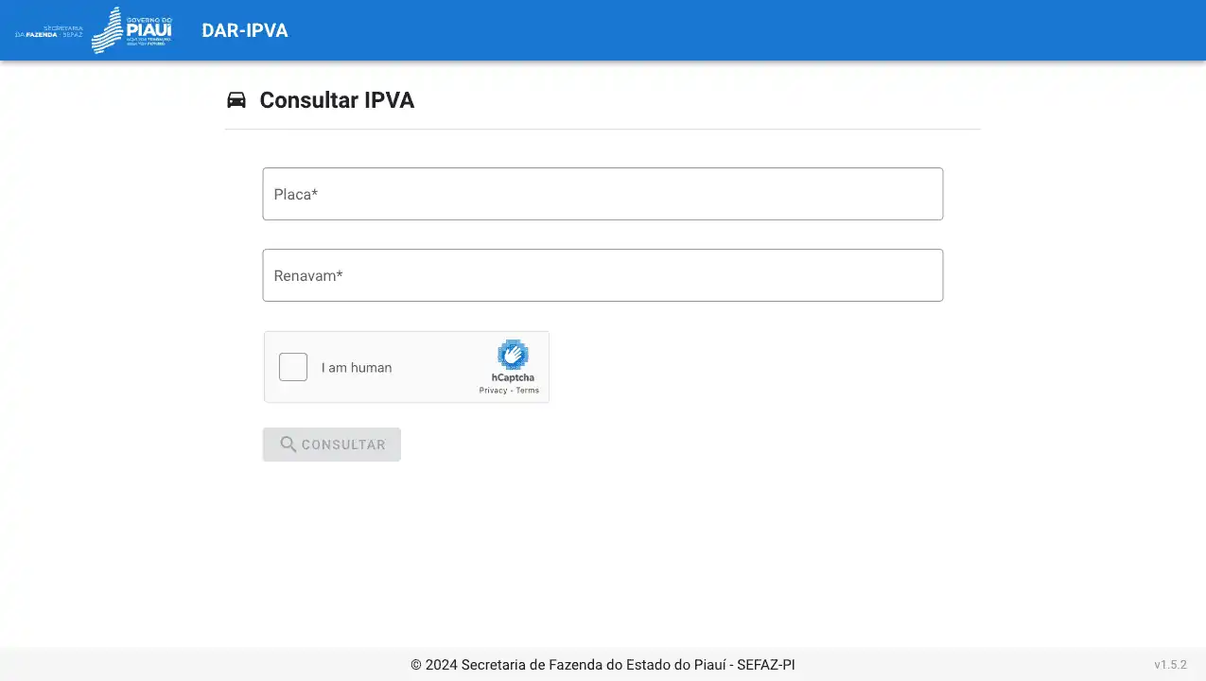This screenshot has height=681, width=1206.
Task: Click the magnifying glass icon on Consultar
Action: 288,445
